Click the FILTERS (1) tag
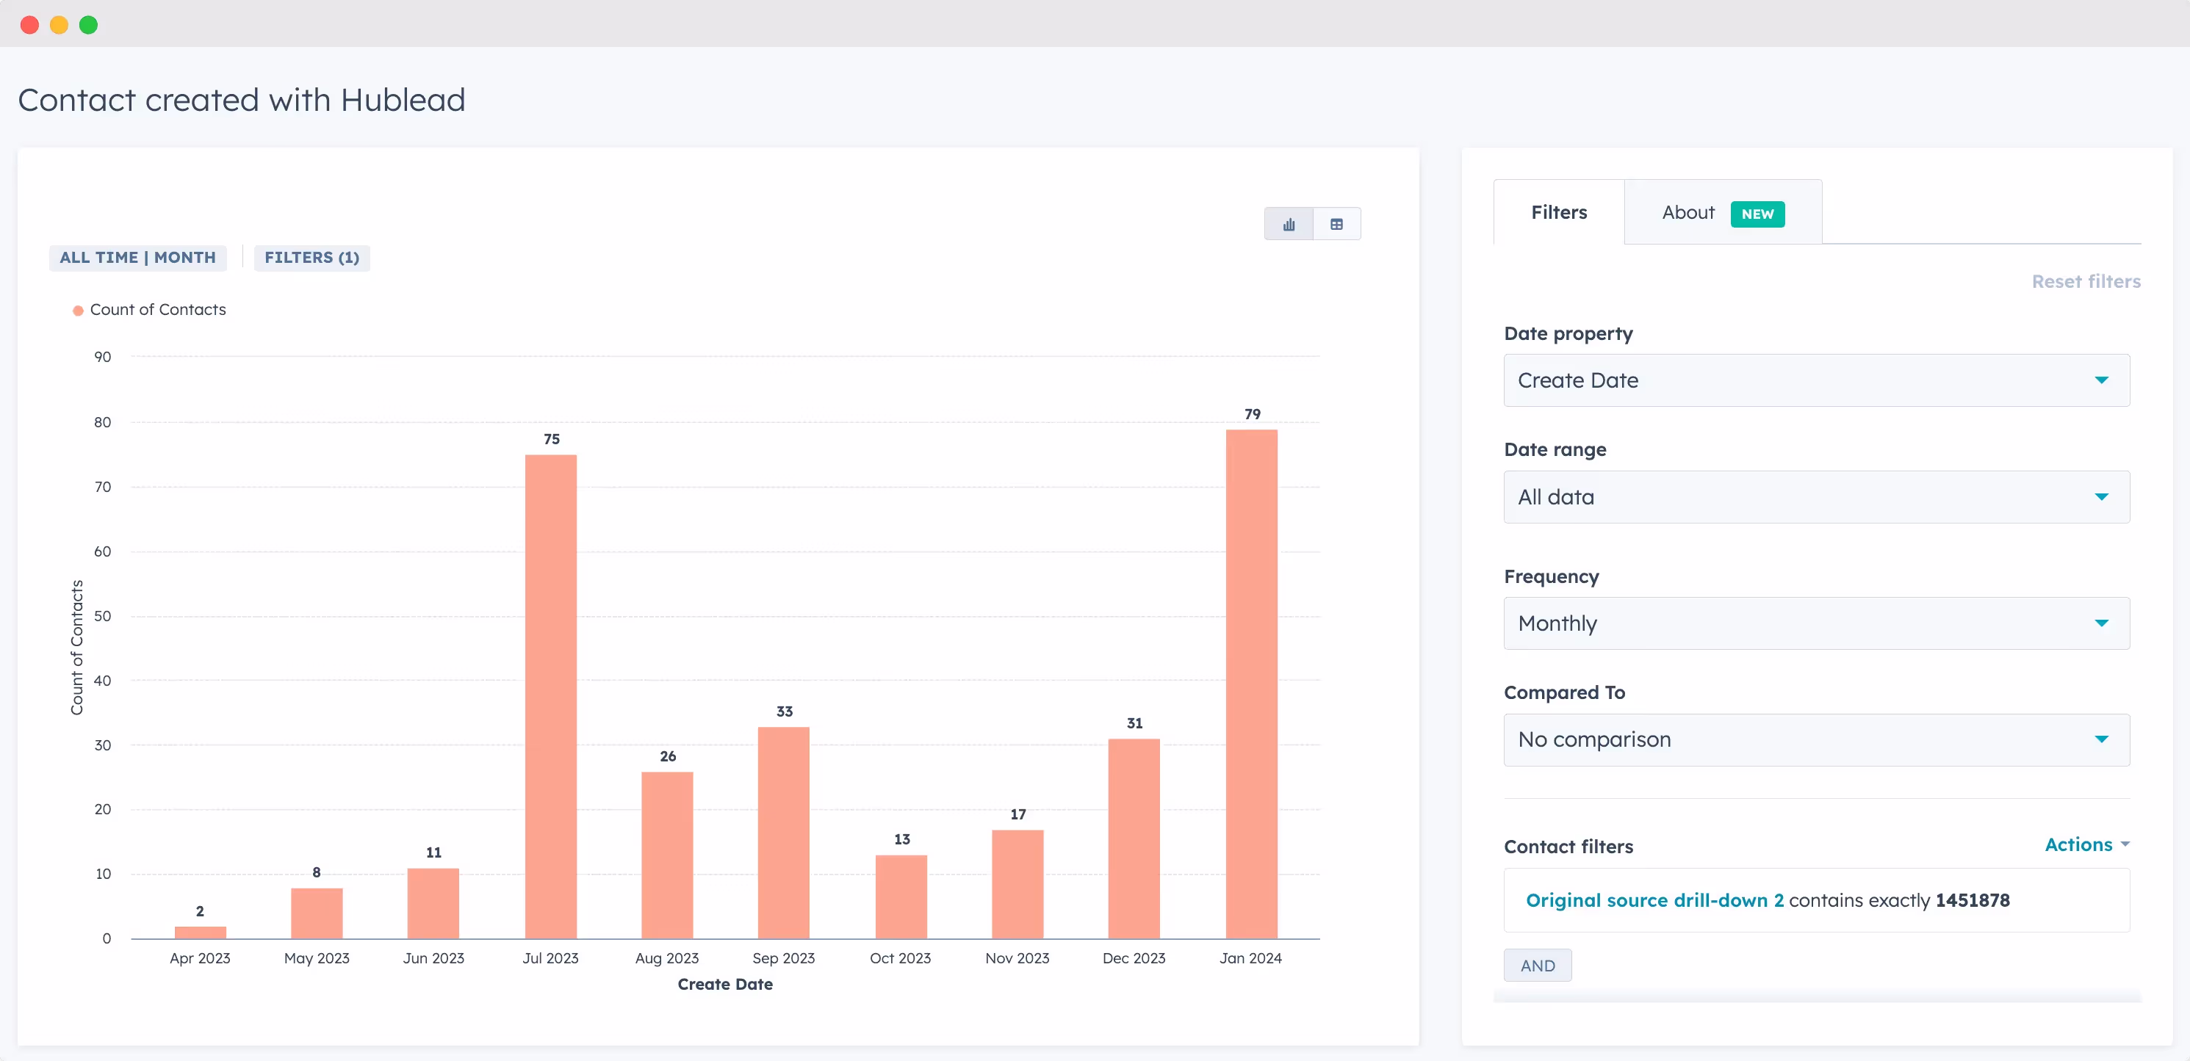 coord(312,258)
